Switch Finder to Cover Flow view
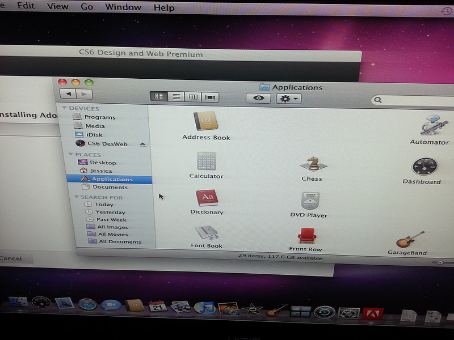This screenshot has height=340, width=454. pos(210,97)
